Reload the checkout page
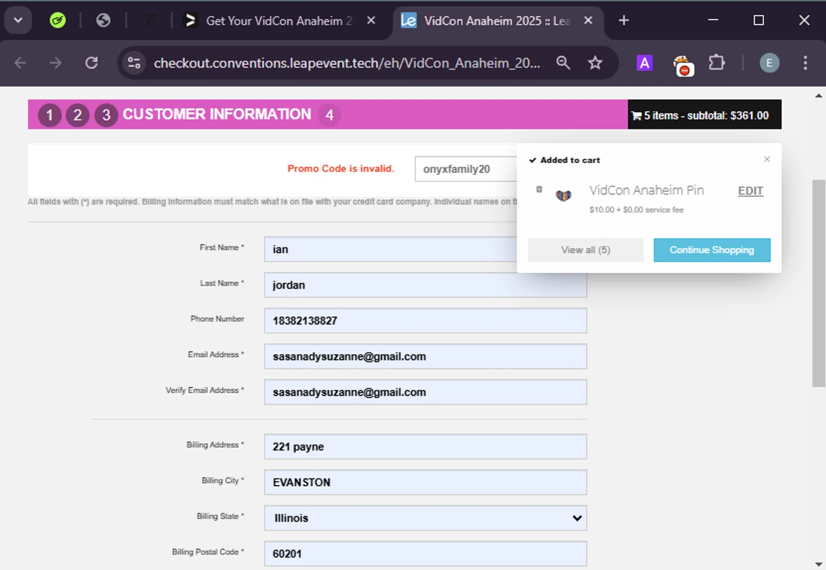This screenshot has width=826, height=570. point(91,63)
